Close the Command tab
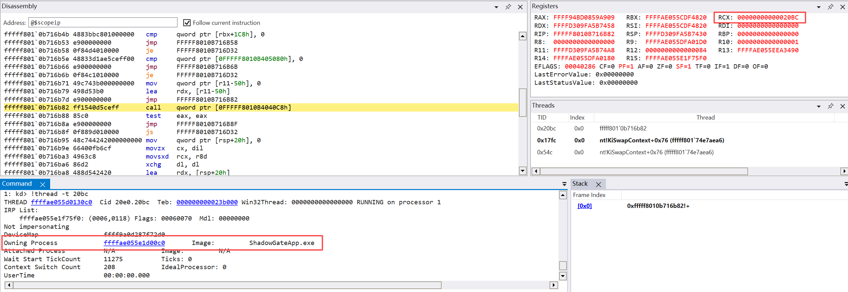Image resolution: width=848 pixels, height=292 pixels. [42, 184]
